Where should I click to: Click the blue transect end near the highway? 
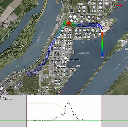(x=29, y=74)
